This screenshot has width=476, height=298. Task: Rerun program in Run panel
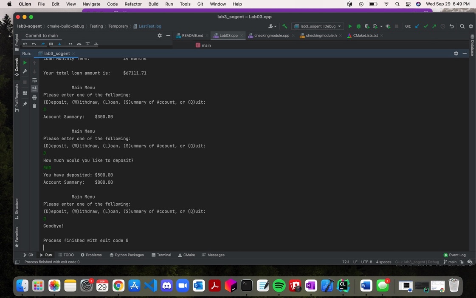pos(25,62)
